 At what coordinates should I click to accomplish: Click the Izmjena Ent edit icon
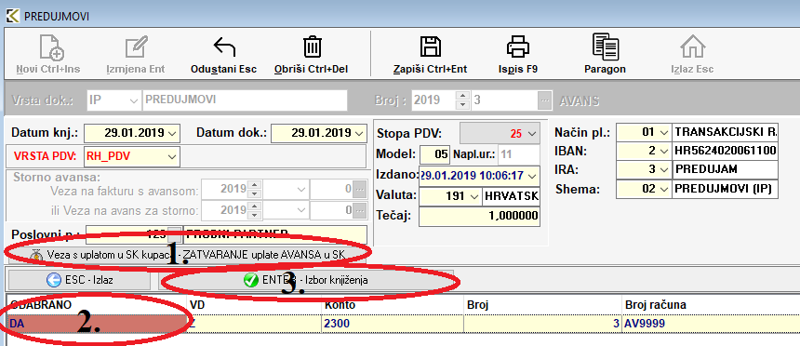(136, 48)
